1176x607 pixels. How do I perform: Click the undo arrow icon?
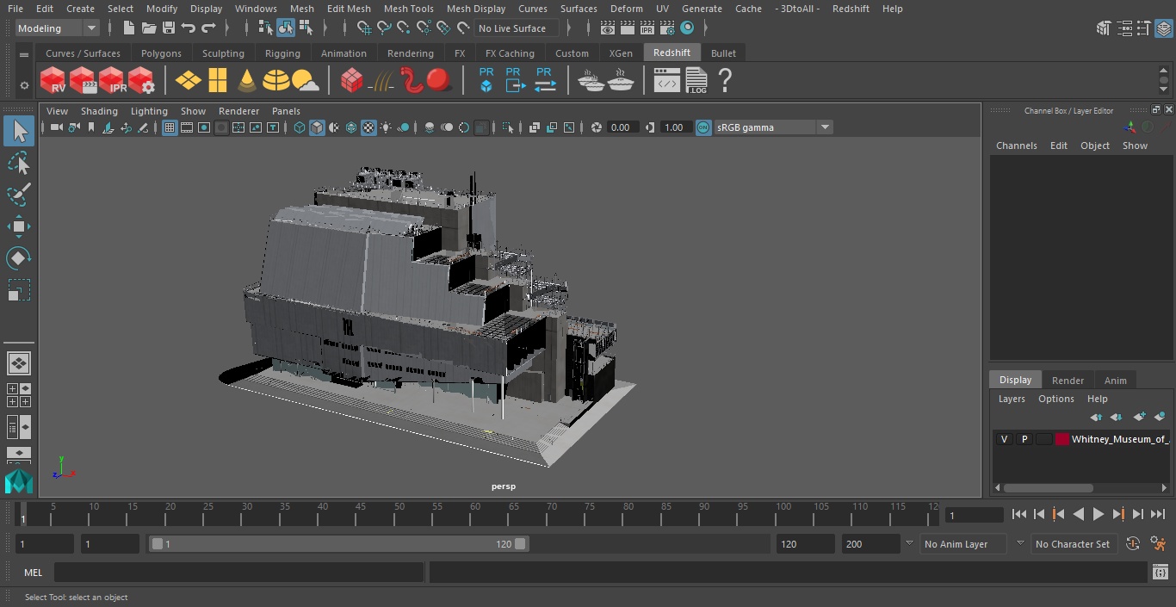[x=189, y=28]
